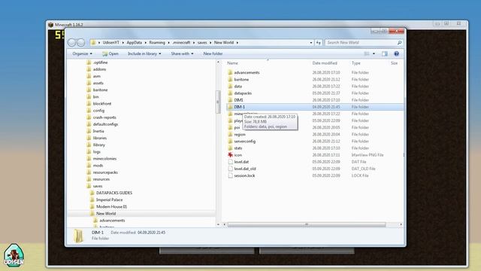Select the region folder in file list

[x=240, y=135]
